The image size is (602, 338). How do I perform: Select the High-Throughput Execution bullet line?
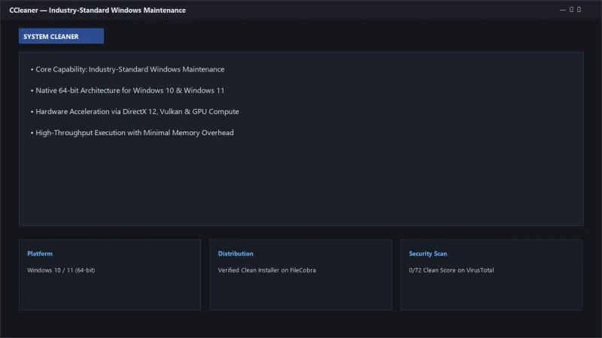[132, 133]
